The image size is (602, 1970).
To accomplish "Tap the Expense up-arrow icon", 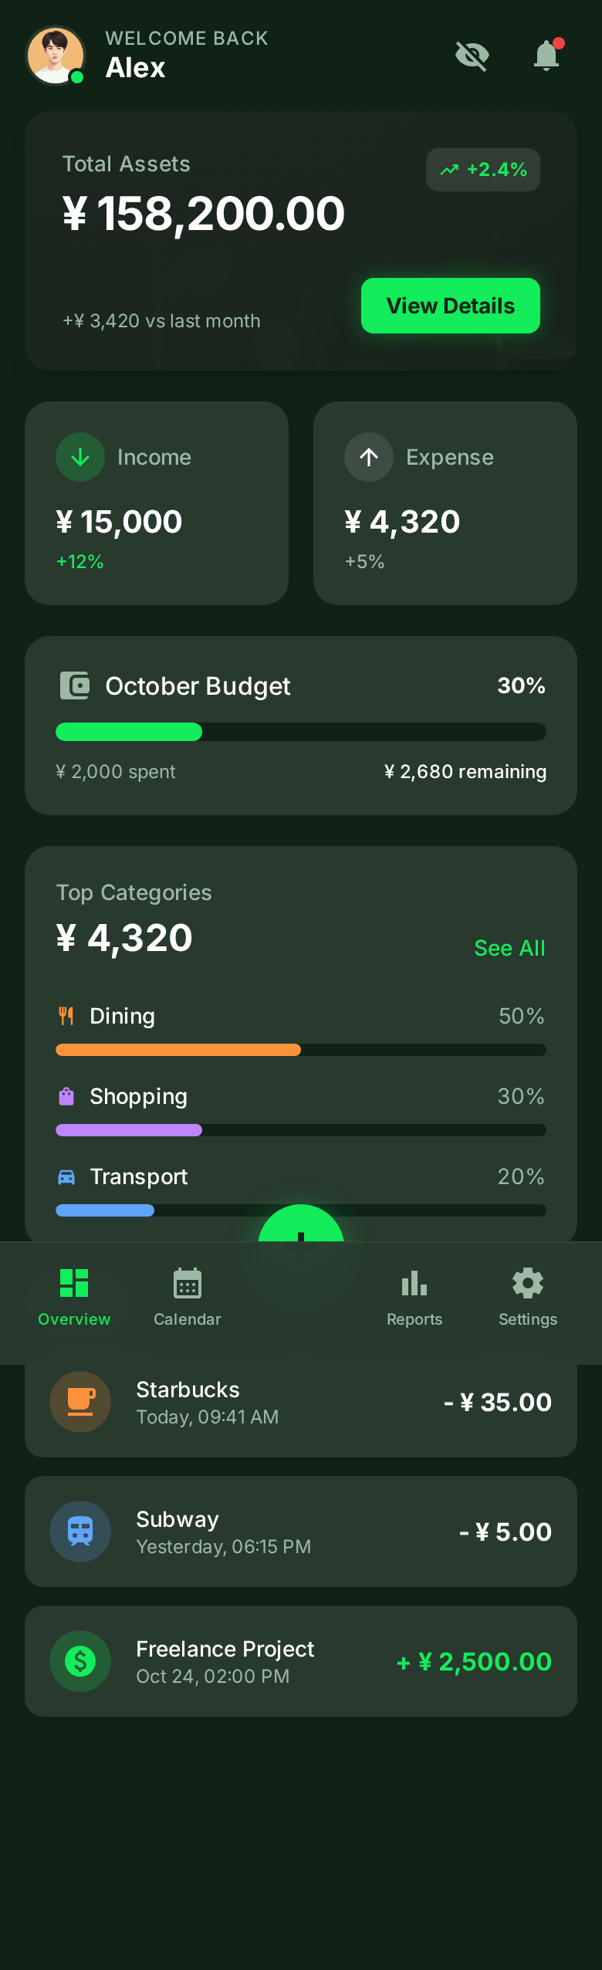I will [369, 457].
